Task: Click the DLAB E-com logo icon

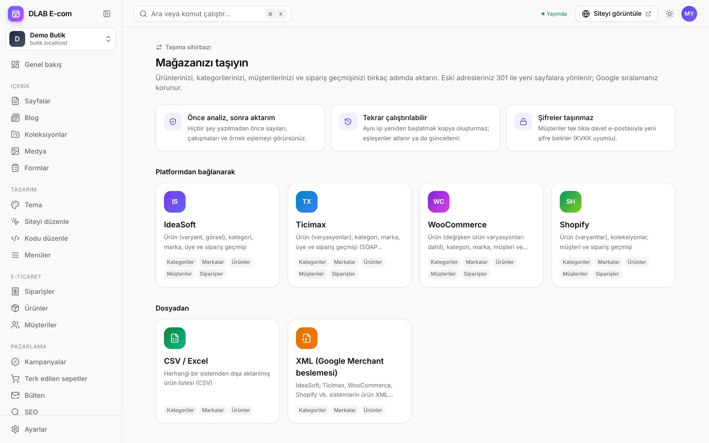Action: point(16,14)
